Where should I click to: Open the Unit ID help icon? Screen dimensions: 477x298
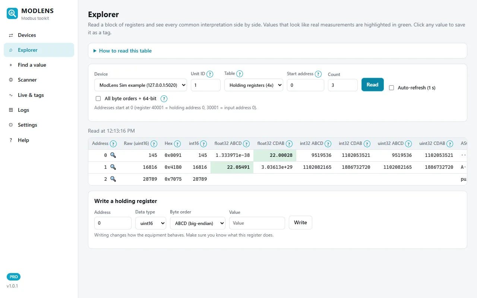point(210,74)
